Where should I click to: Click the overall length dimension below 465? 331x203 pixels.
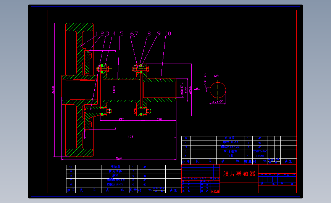pyautogui.click(x=119, y=158)
